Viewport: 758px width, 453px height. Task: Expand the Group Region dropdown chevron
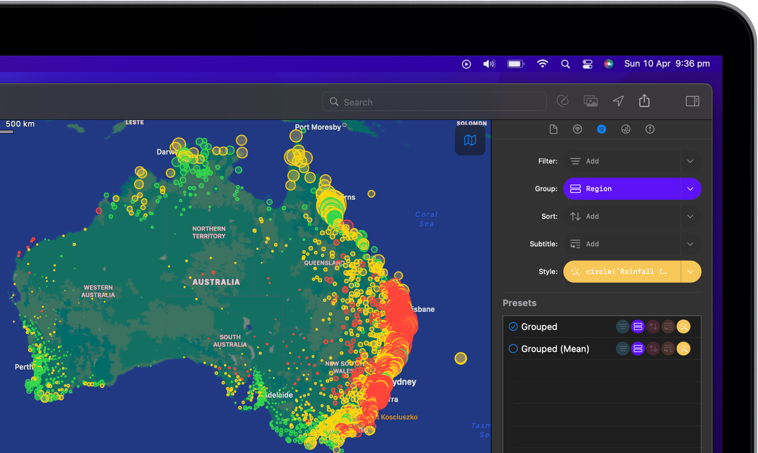691,189
